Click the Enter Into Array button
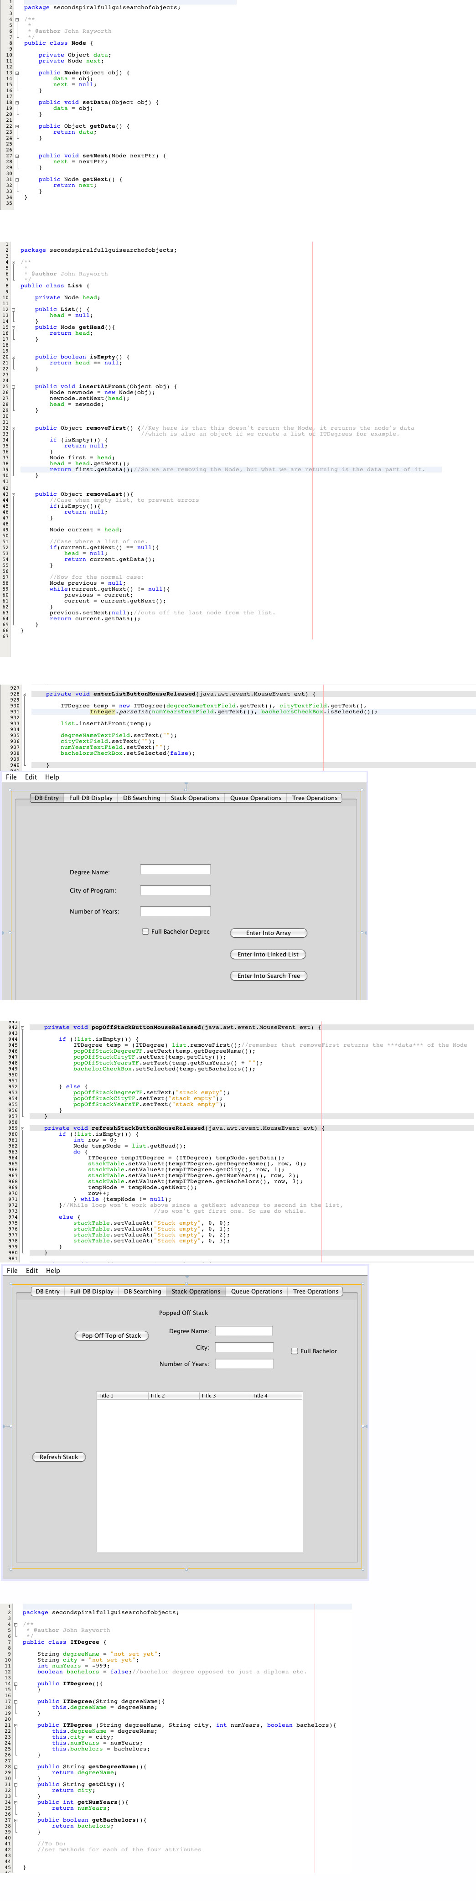This screenshot has height=1901, width=476. click(x=268, y=933)
